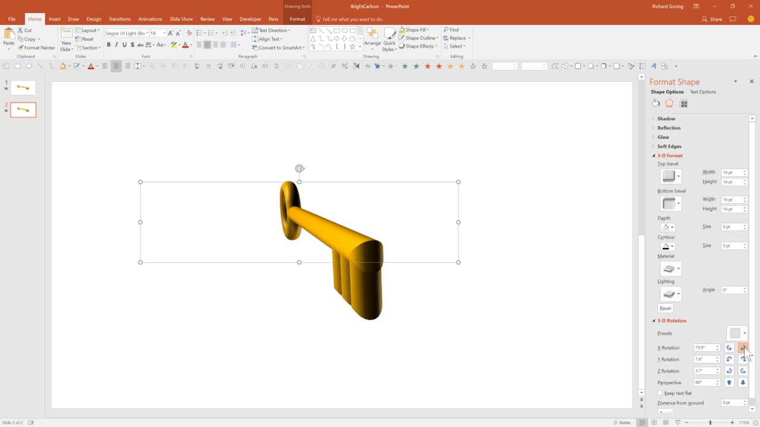
Task: Open the Contour color picker
Action: point(667,246)
